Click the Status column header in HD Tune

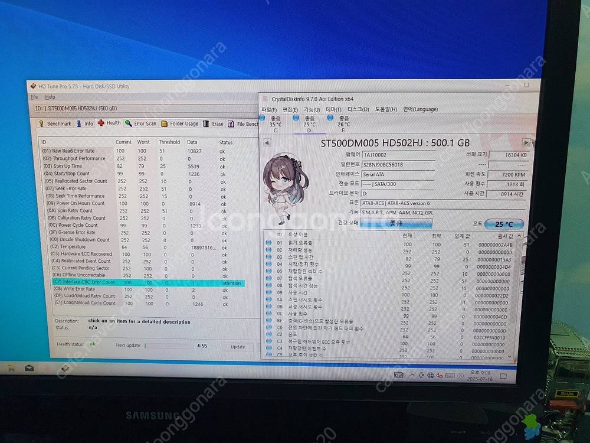click(x=226, y=142)
